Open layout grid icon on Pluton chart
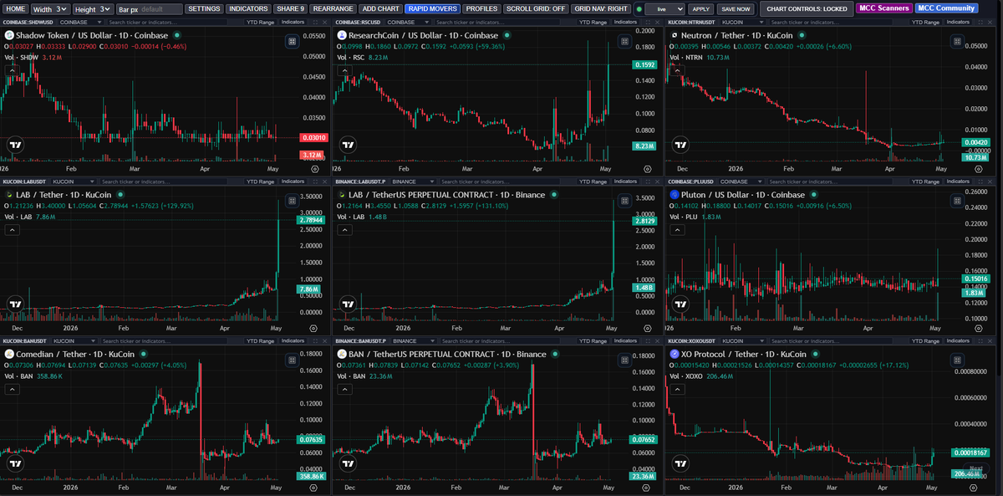The image size is (1003, 496). (x=956, y=200)
